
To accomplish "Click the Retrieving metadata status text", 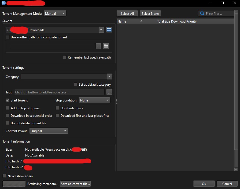I will pos(43,184).
